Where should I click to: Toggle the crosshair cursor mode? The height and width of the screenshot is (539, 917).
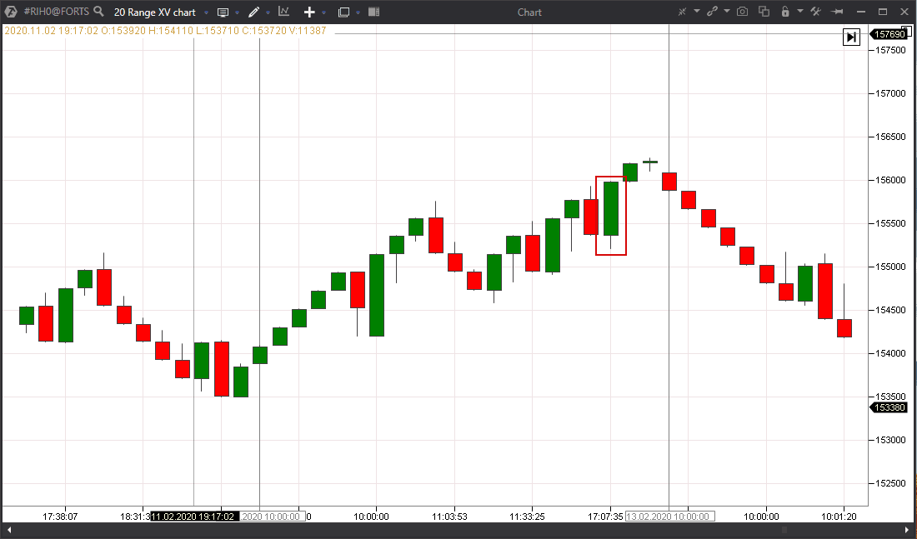tap(682, 12)
